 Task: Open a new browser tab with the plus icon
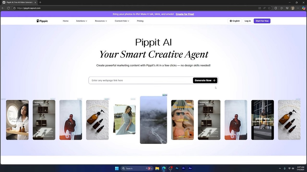(40, 2)
